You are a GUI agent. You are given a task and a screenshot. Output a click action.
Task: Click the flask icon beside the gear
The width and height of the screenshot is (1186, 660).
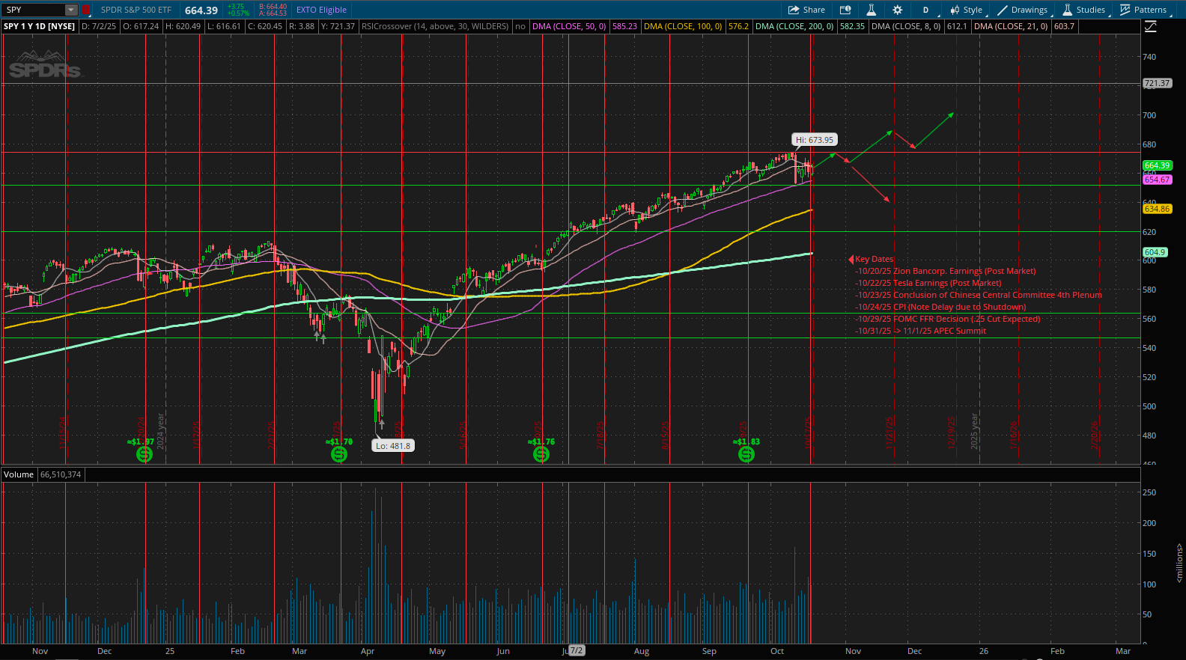[x=872, y=10]
